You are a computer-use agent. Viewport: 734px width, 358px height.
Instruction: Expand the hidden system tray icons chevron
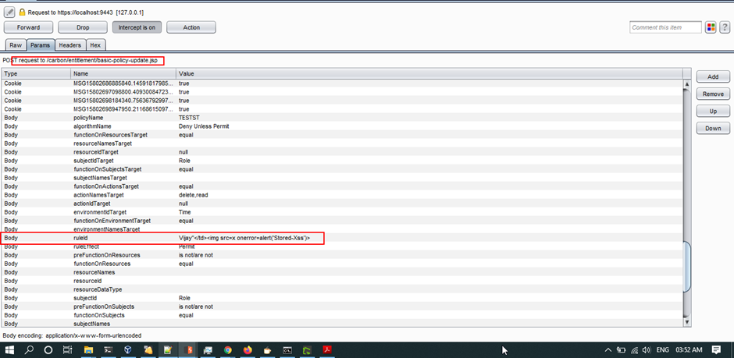click(608, 349)
